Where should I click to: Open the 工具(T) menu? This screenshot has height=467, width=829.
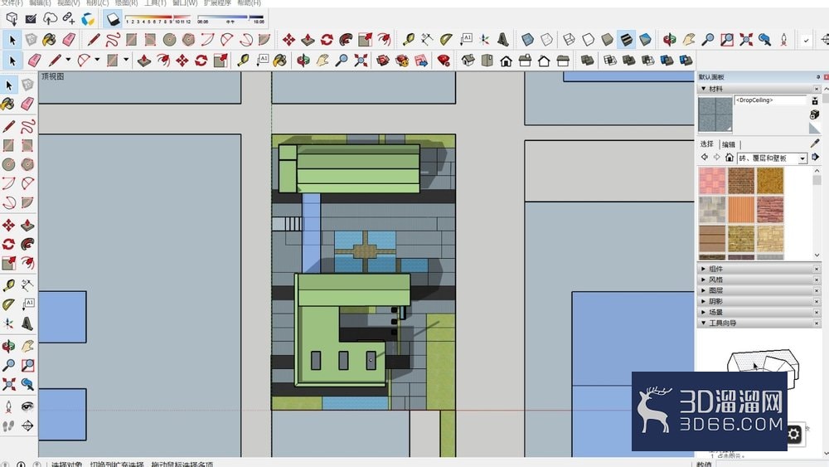point(155,2)
